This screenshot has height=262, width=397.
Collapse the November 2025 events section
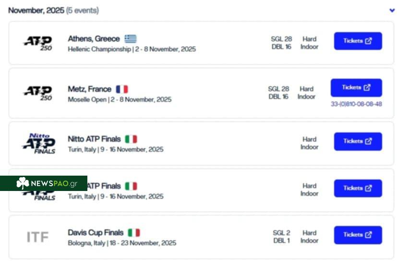point(392,10)
